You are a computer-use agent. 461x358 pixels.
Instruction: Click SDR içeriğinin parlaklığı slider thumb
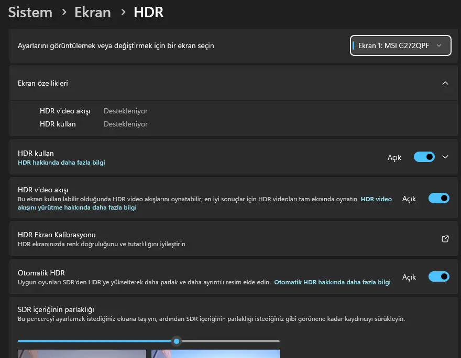(x=177, y=341)
